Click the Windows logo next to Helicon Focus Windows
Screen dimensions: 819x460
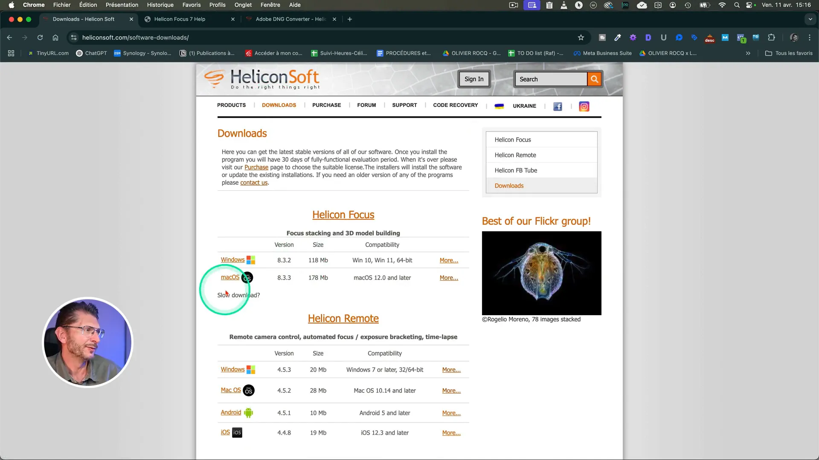pyautogui.click(x=251, y=260)
